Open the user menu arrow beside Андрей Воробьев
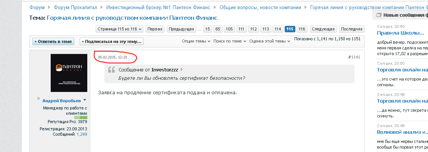Image resolution: width=428 pixels, height=152 pixels. tap(85, 100)
